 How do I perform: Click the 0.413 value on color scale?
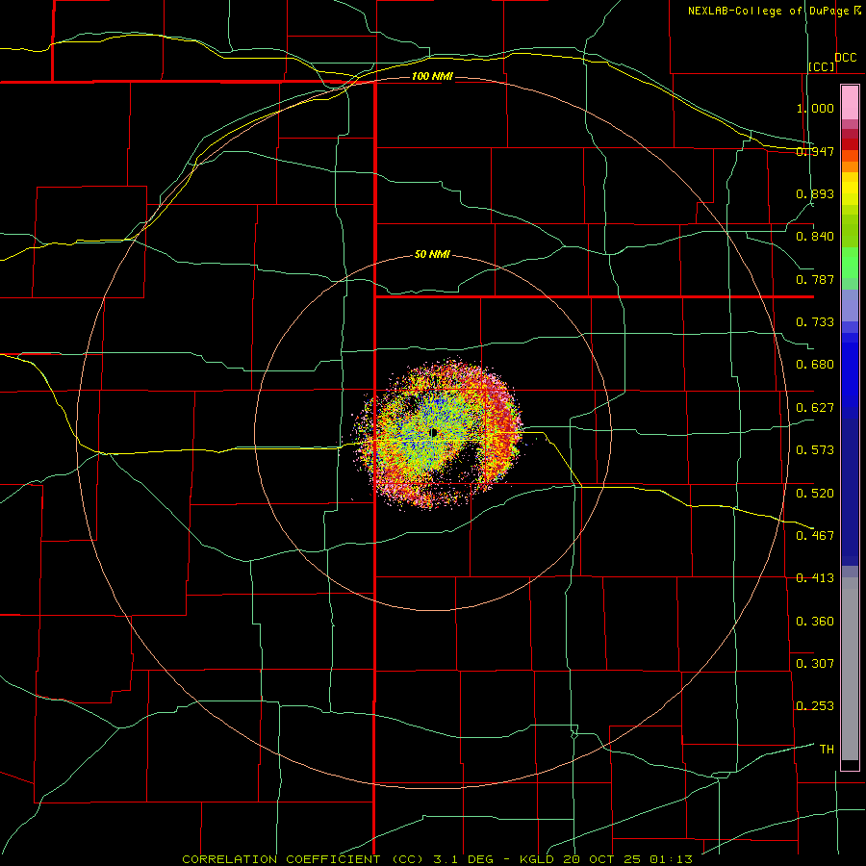tap(815, 578)
